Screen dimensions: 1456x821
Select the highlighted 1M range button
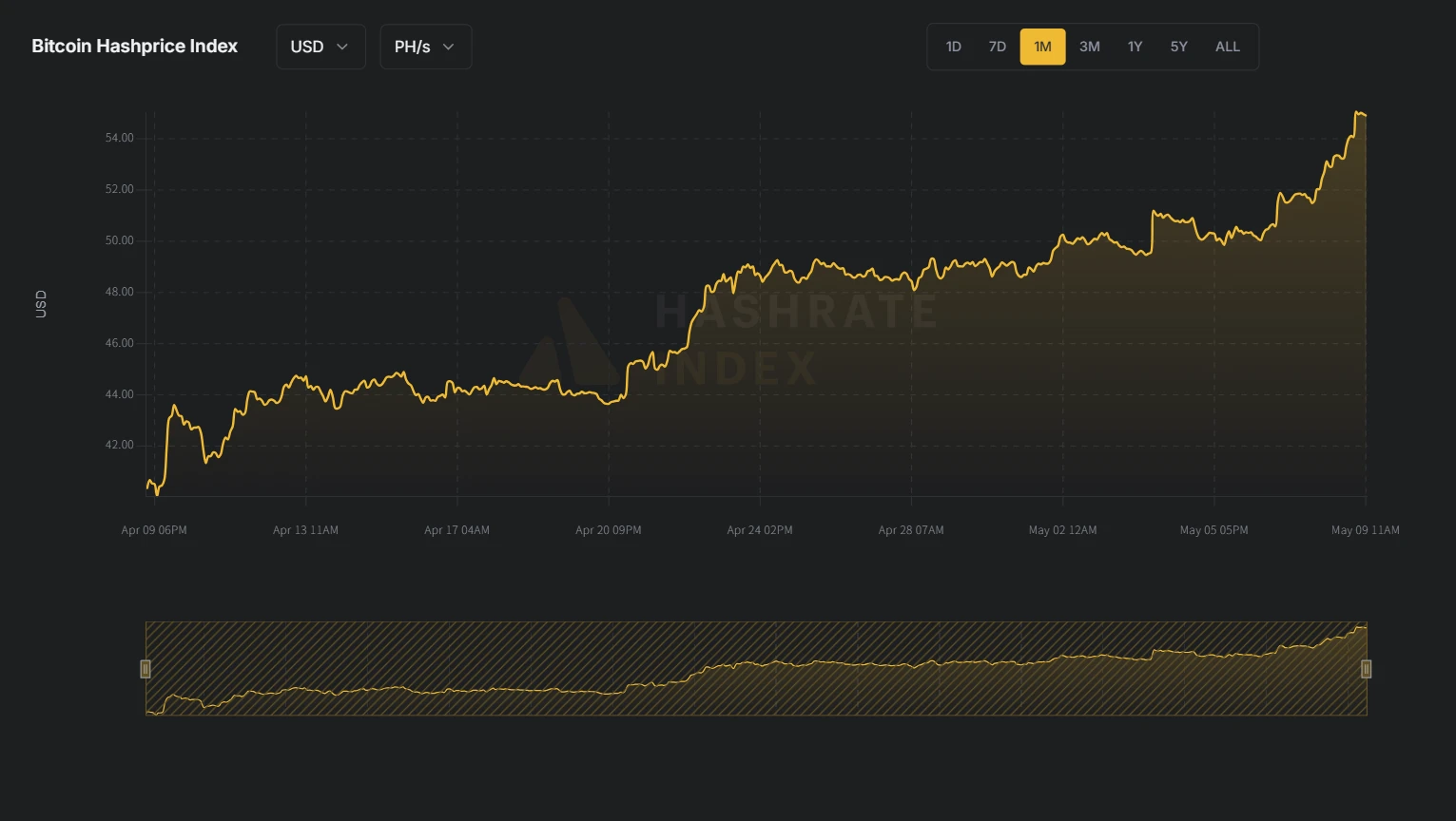pos(1042,47)
